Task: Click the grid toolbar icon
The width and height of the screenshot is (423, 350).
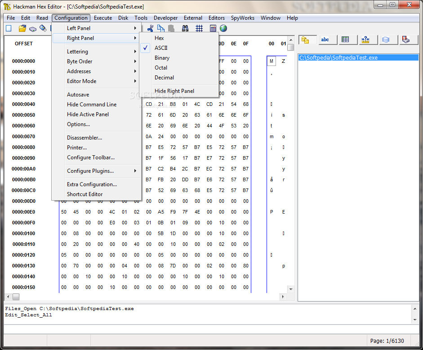Action: click(199, 28)
